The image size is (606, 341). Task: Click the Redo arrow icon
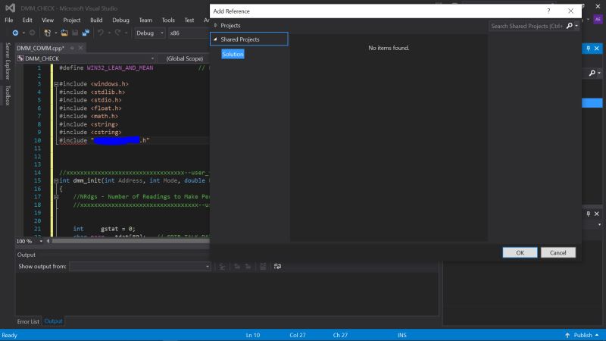pyautogui.click(x=118, y=33)
